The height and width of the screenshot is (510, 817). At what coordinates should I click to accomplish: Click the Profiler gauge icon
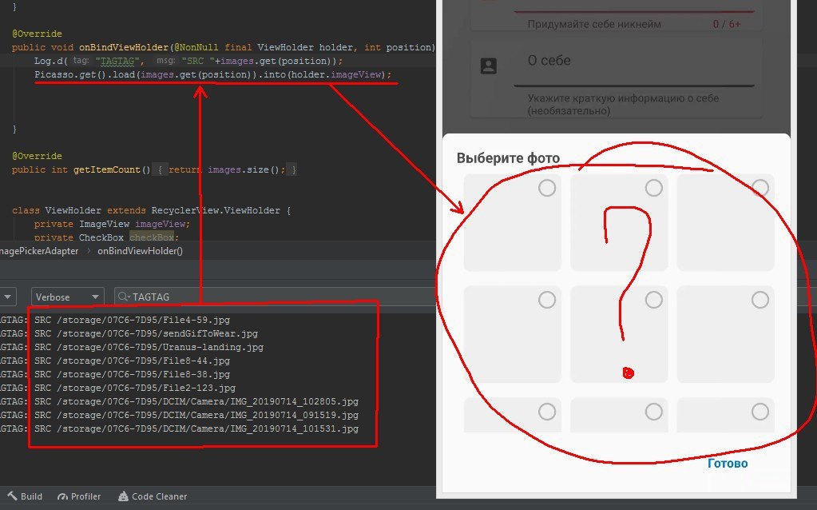(62, 496)
